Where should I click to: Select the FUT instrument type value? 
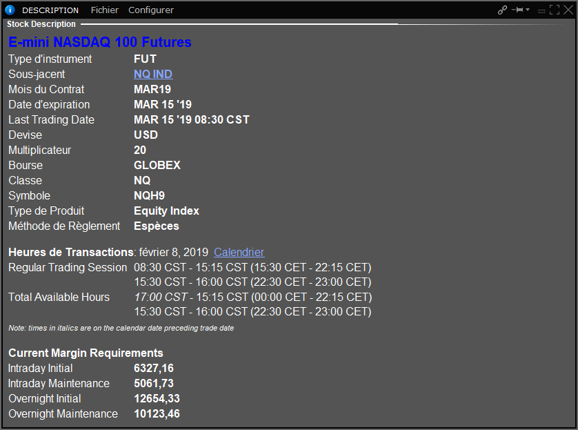coord(145,59)
